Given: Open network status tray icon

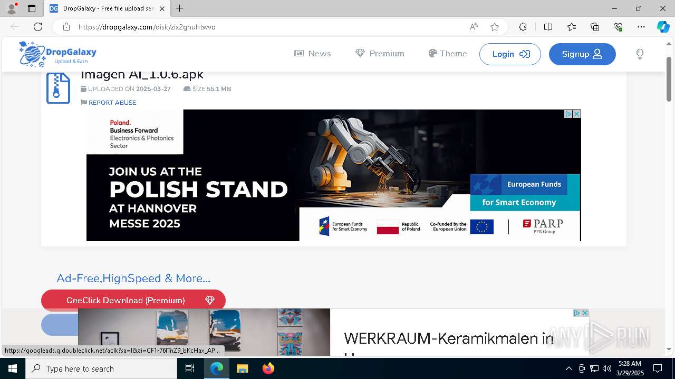Looking at the screenshot, I should tap(594, 368).
